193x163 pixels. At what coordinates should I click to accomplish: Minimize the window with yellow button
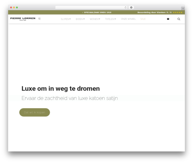pos(14,8)
